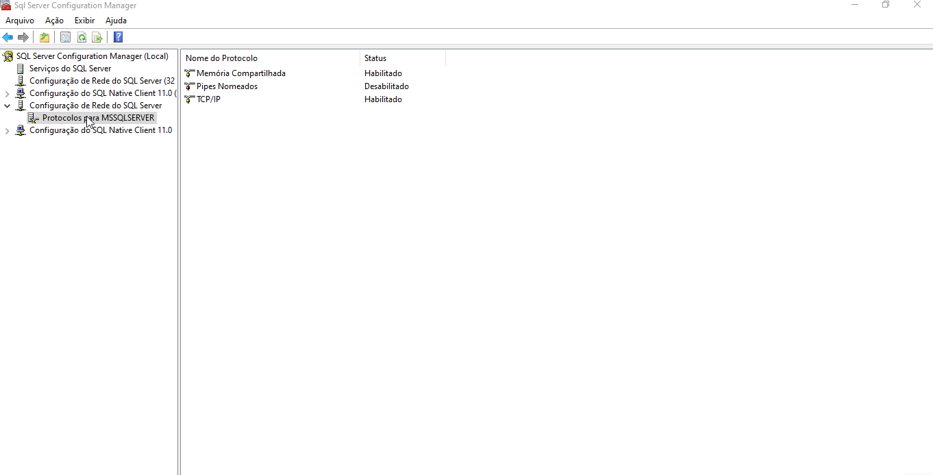
Task: Click the grey Forward arrow in toolbar
Action: pyautogui.click(x=23, y=37)
